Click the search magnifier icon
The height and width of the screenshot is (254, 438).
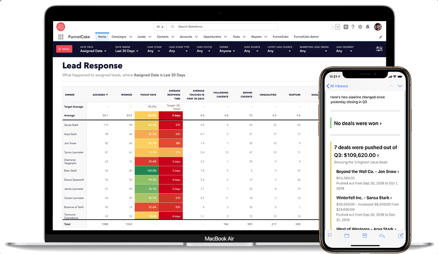pyautogui.click(x=172, y=26)
